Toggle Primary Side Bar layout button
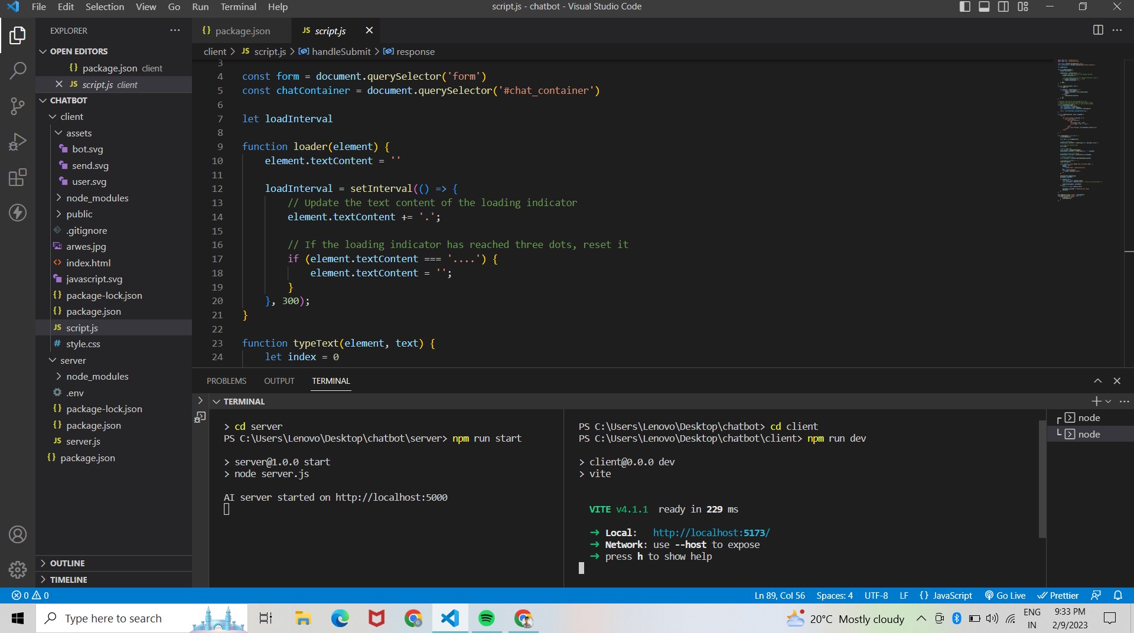 [x=964, y=6]
